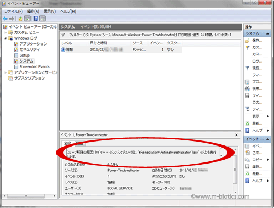The width and height of the screenshot is (274, 208).
Task: Click the filter funnel icon on filter bar
Action: click(x=63, y=35)
